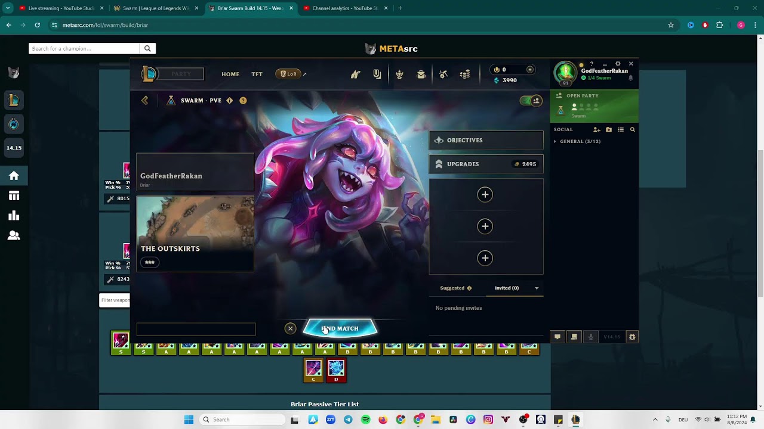Toggle the open party switch
This screenshot has height=429, width=764.
click(531, 101)
